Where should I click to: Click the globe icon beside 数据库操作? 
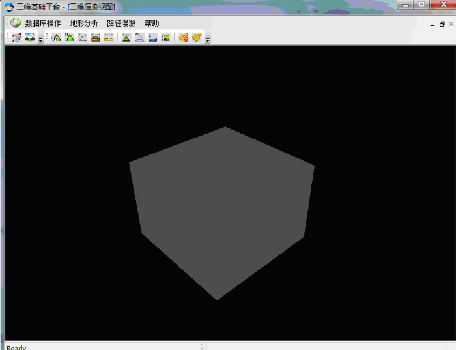coord(16,23)
